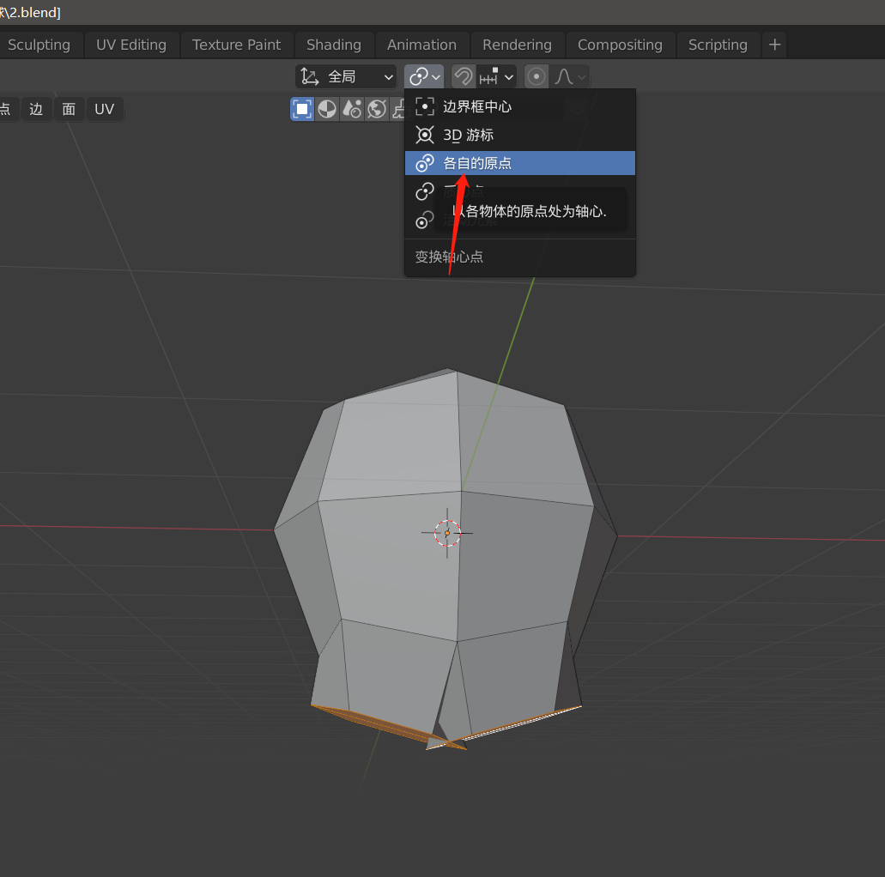The width and height of the screenshot is (885, 877).
Task: Open the 面 face menu
Action: (69, 109)
